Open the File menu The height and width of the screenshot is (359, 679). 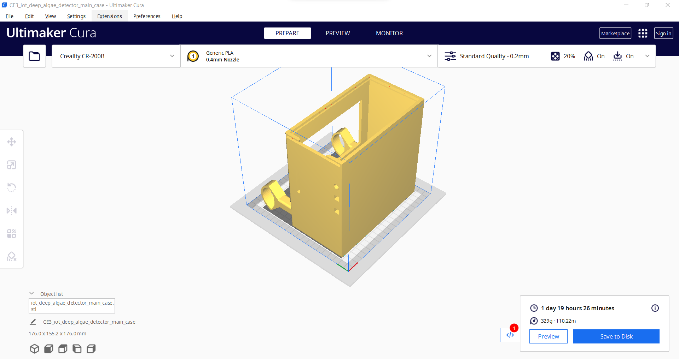pos(10,16)
